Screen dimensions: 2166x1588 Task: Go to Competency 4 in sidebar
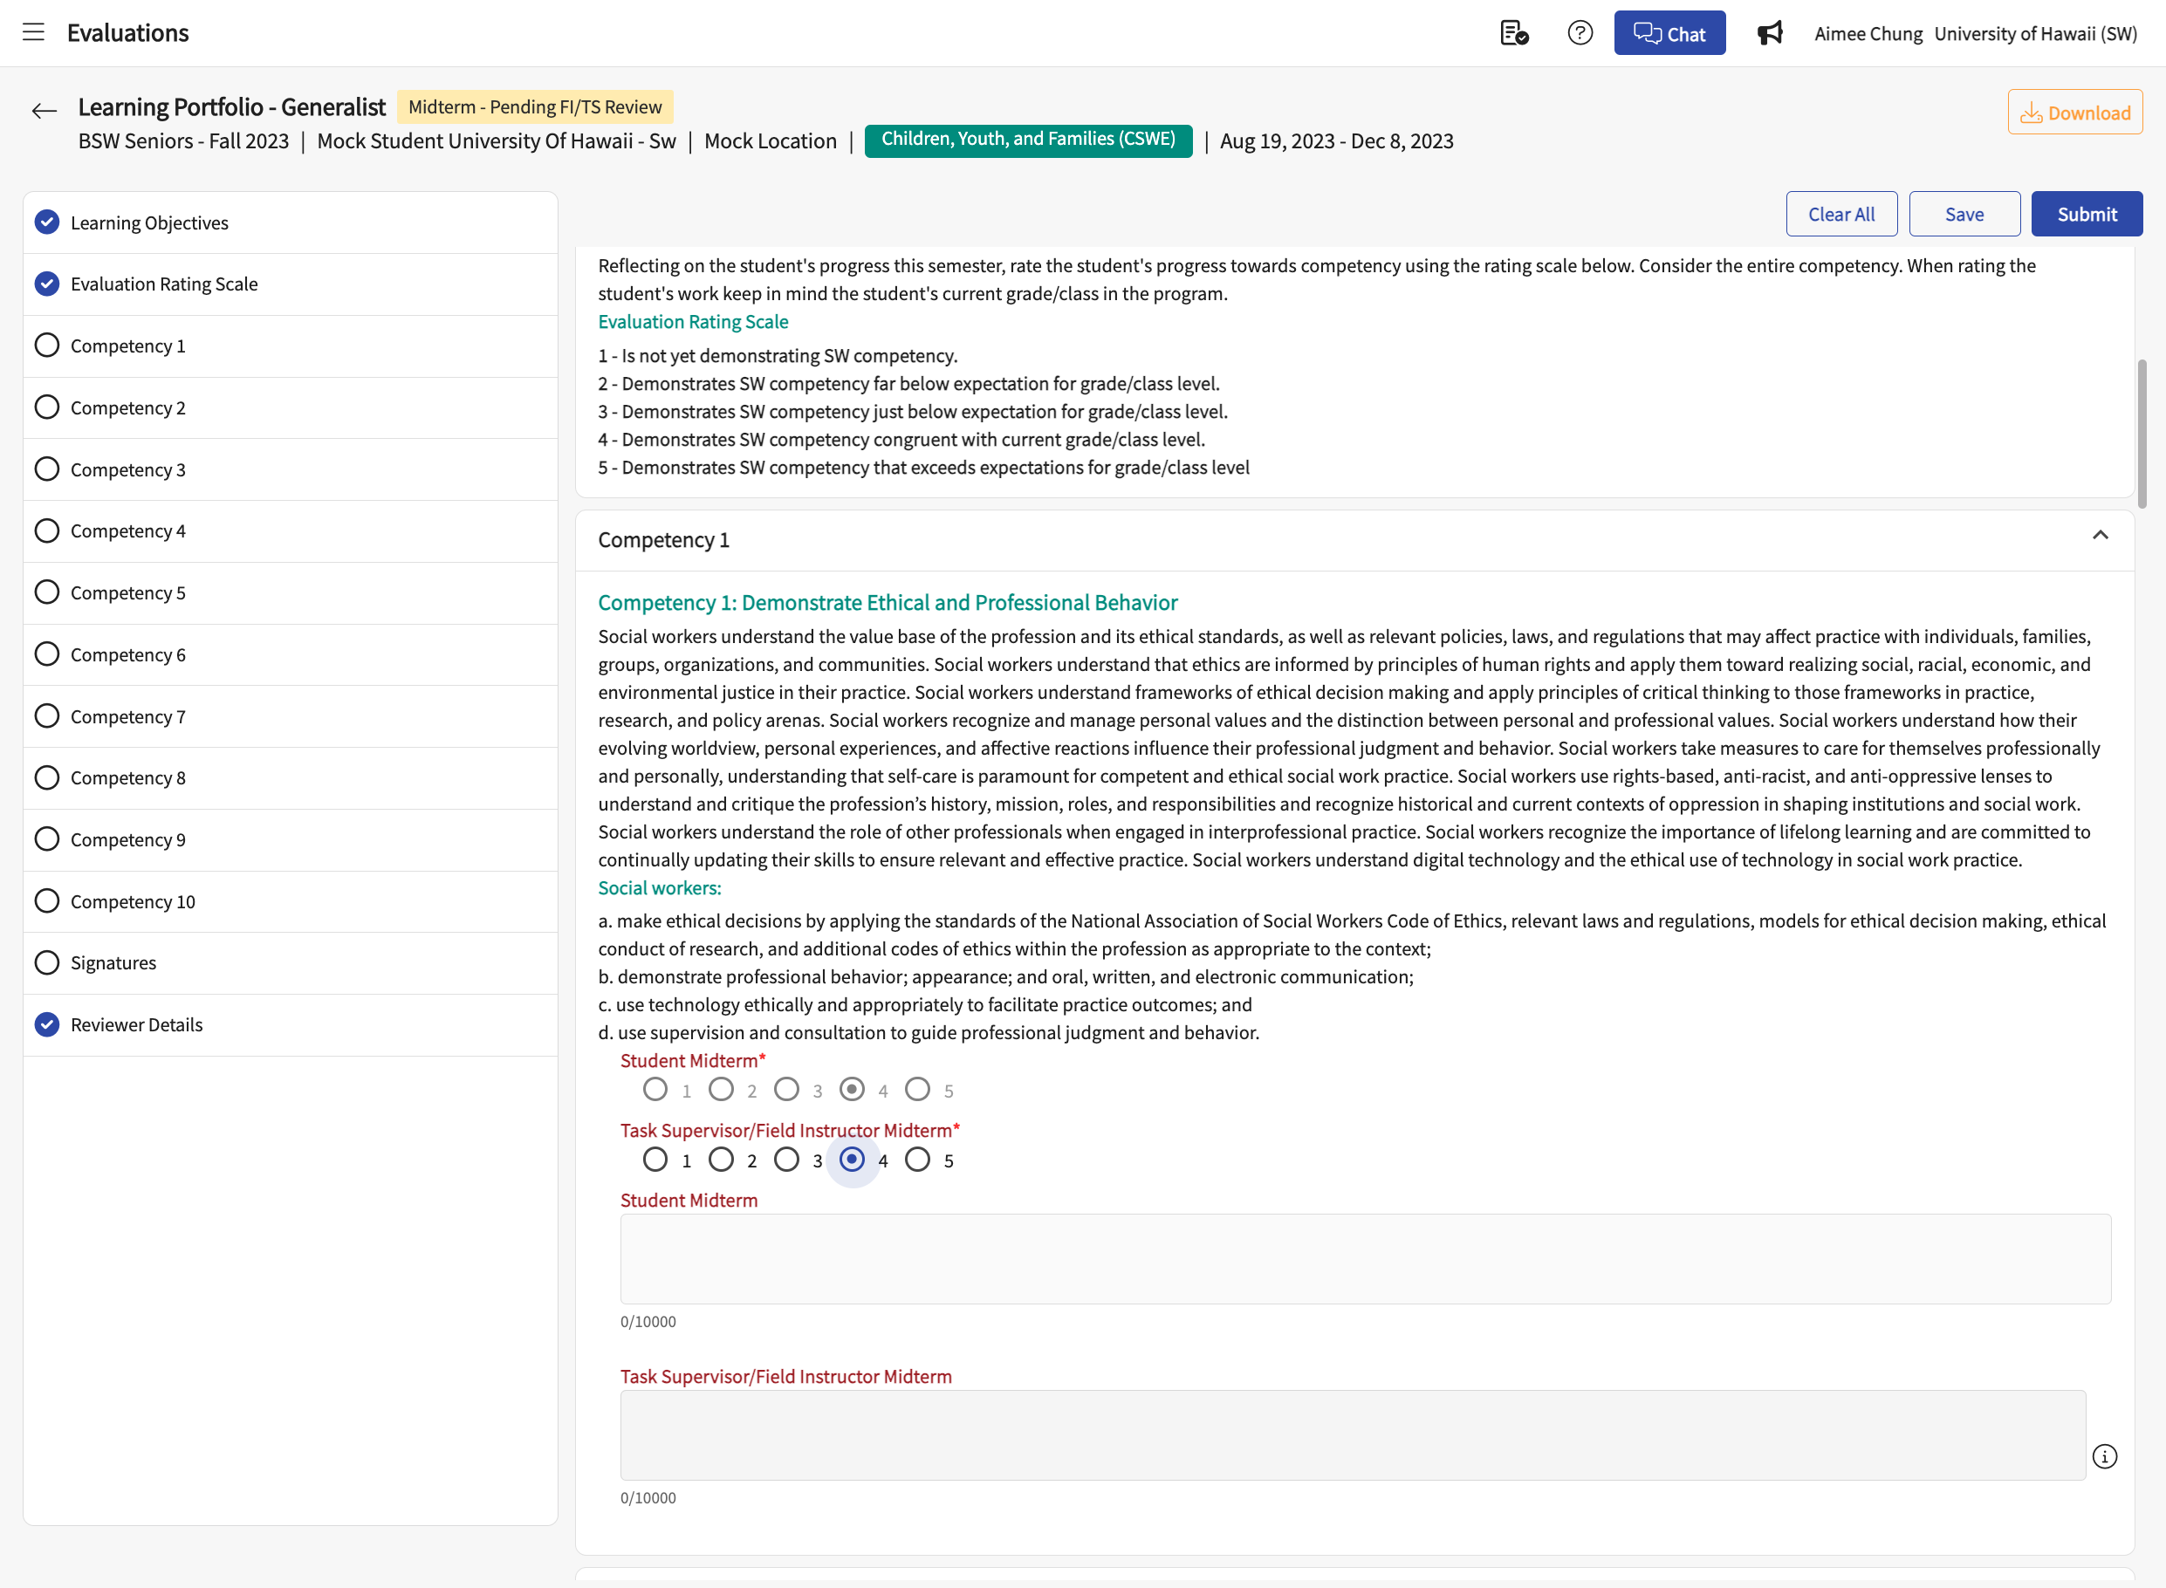[291, 530]
